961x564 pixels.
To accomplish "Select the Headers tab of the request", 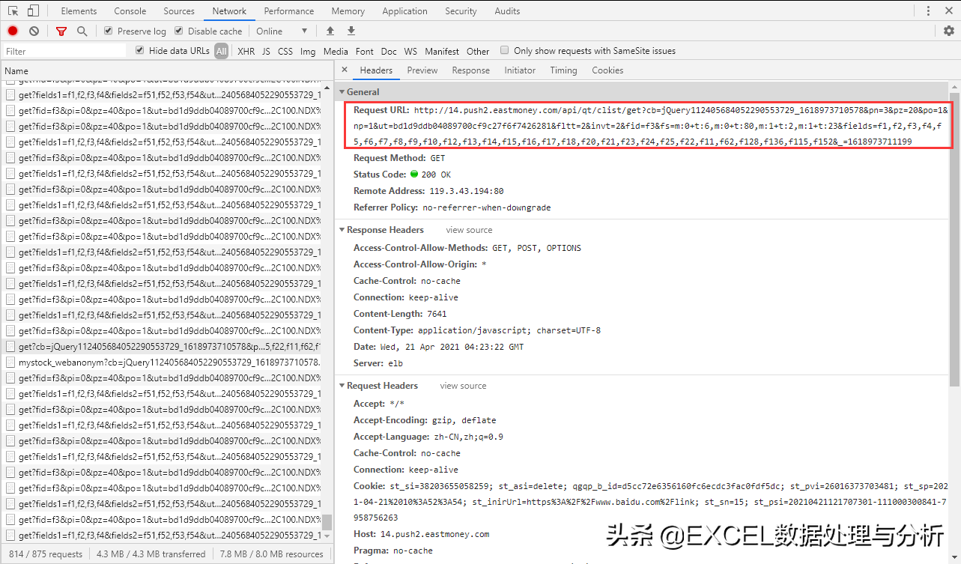I will tap(376, 70).
